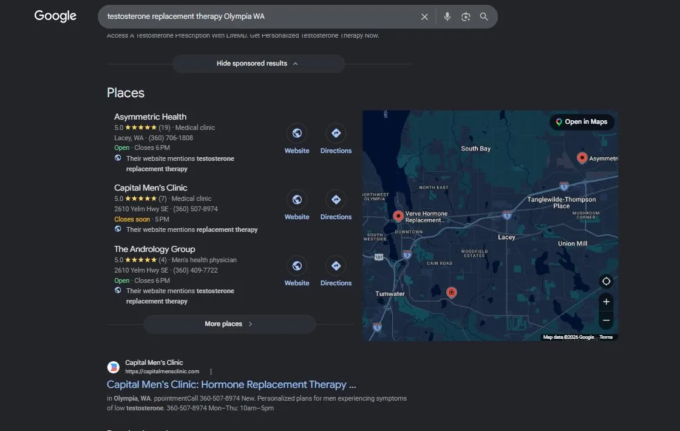The width and height of the screenshot is (680, 431).
Task: Click South Bay label on map
Action: pyautogui.click(x=476, y=149)
